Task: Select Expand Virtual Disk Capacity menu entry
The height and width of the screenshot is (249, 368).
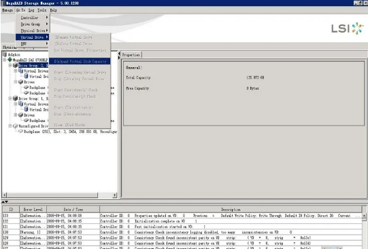Action: 80,61
